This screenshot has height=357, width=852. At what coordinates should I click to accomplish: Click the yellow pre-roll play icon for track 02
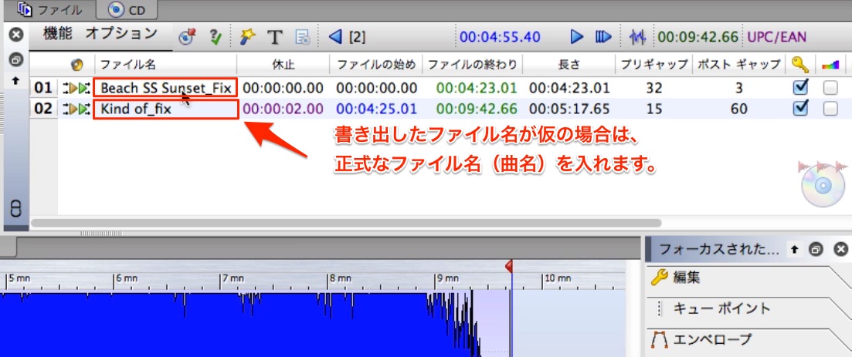click(x=73, y=109)
